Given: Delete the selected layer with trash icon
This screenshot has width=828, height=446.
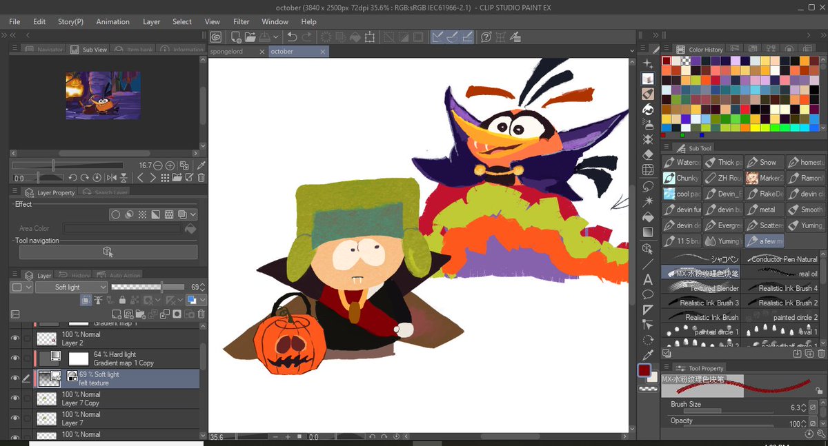Looking at the screenshot, I should coord(201,314).
